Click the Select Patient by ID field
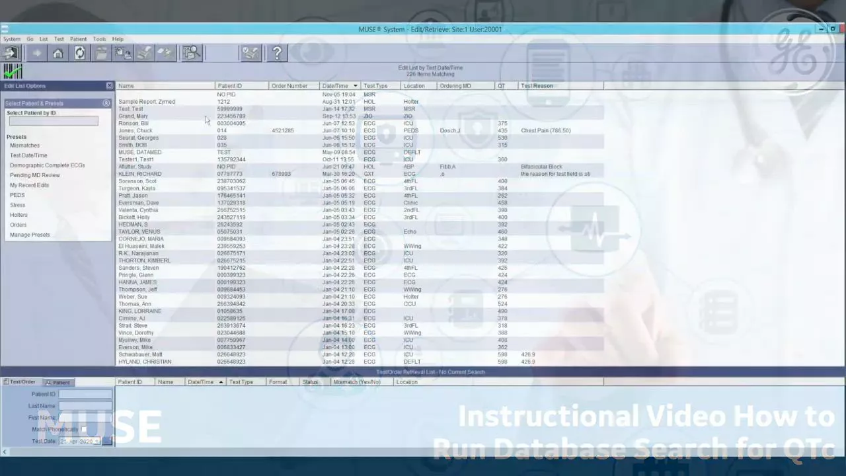 (x=54, y=121)
